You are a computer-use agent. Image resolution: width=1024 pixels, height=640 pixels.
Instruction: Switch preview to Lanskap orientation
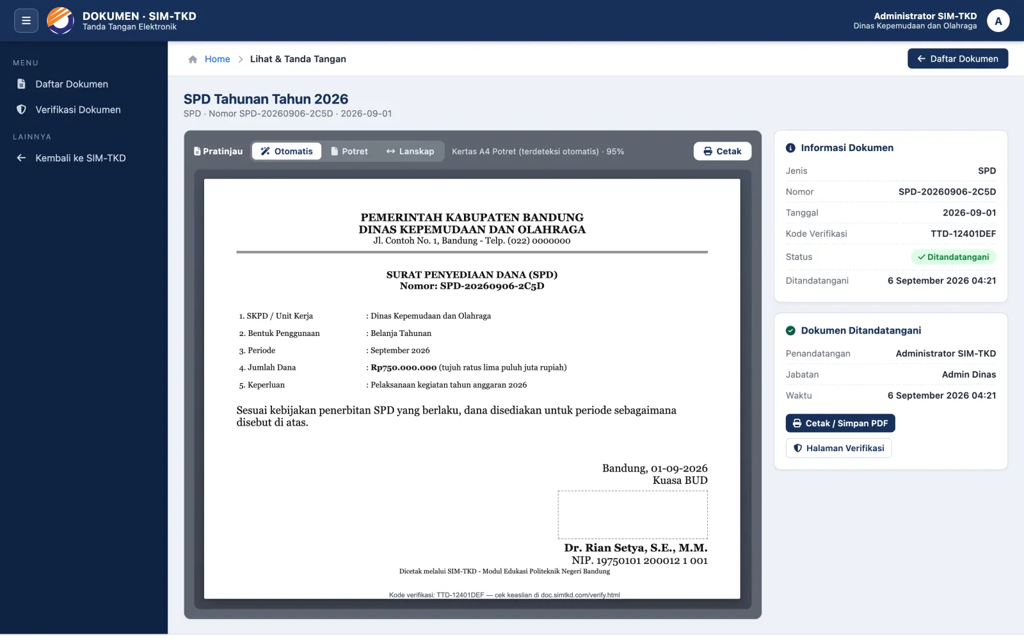(x=410, y=152)
